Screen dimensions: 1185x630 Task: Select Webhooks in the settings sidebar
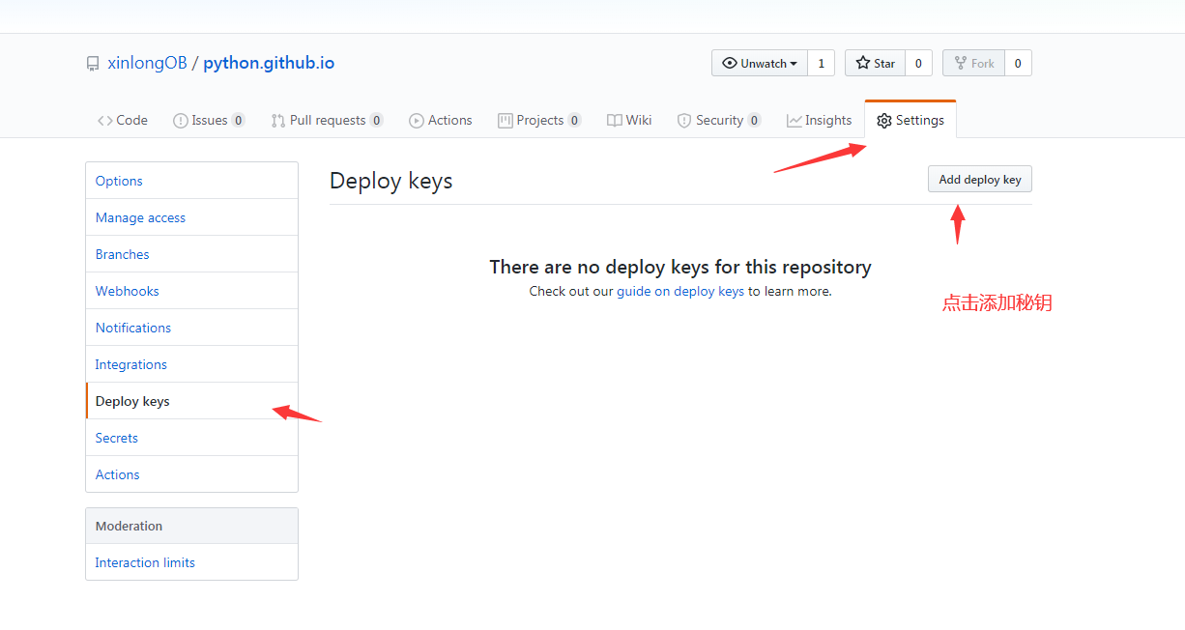click(x=127, y=291)
